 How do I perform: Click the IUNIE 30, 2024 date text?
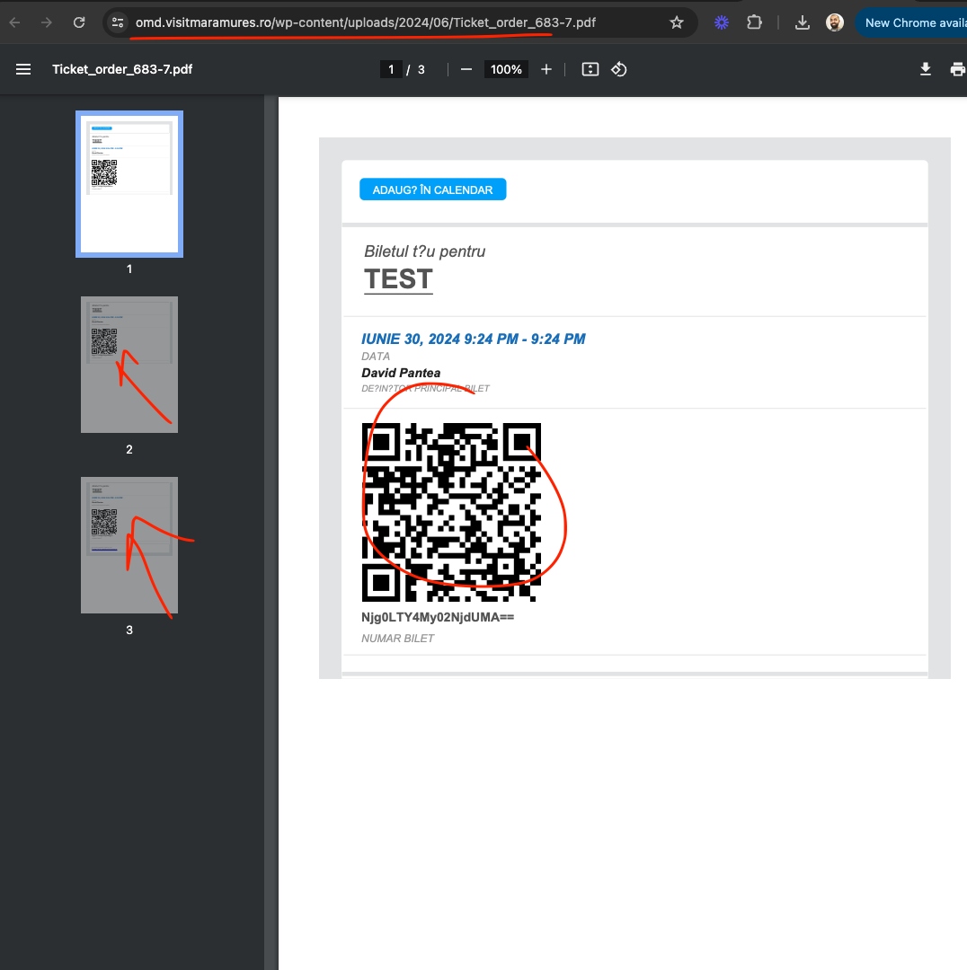474,339
